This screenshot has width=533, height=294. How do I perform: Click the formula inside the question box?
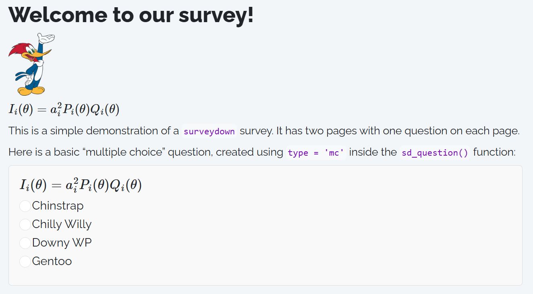point(81,185)
